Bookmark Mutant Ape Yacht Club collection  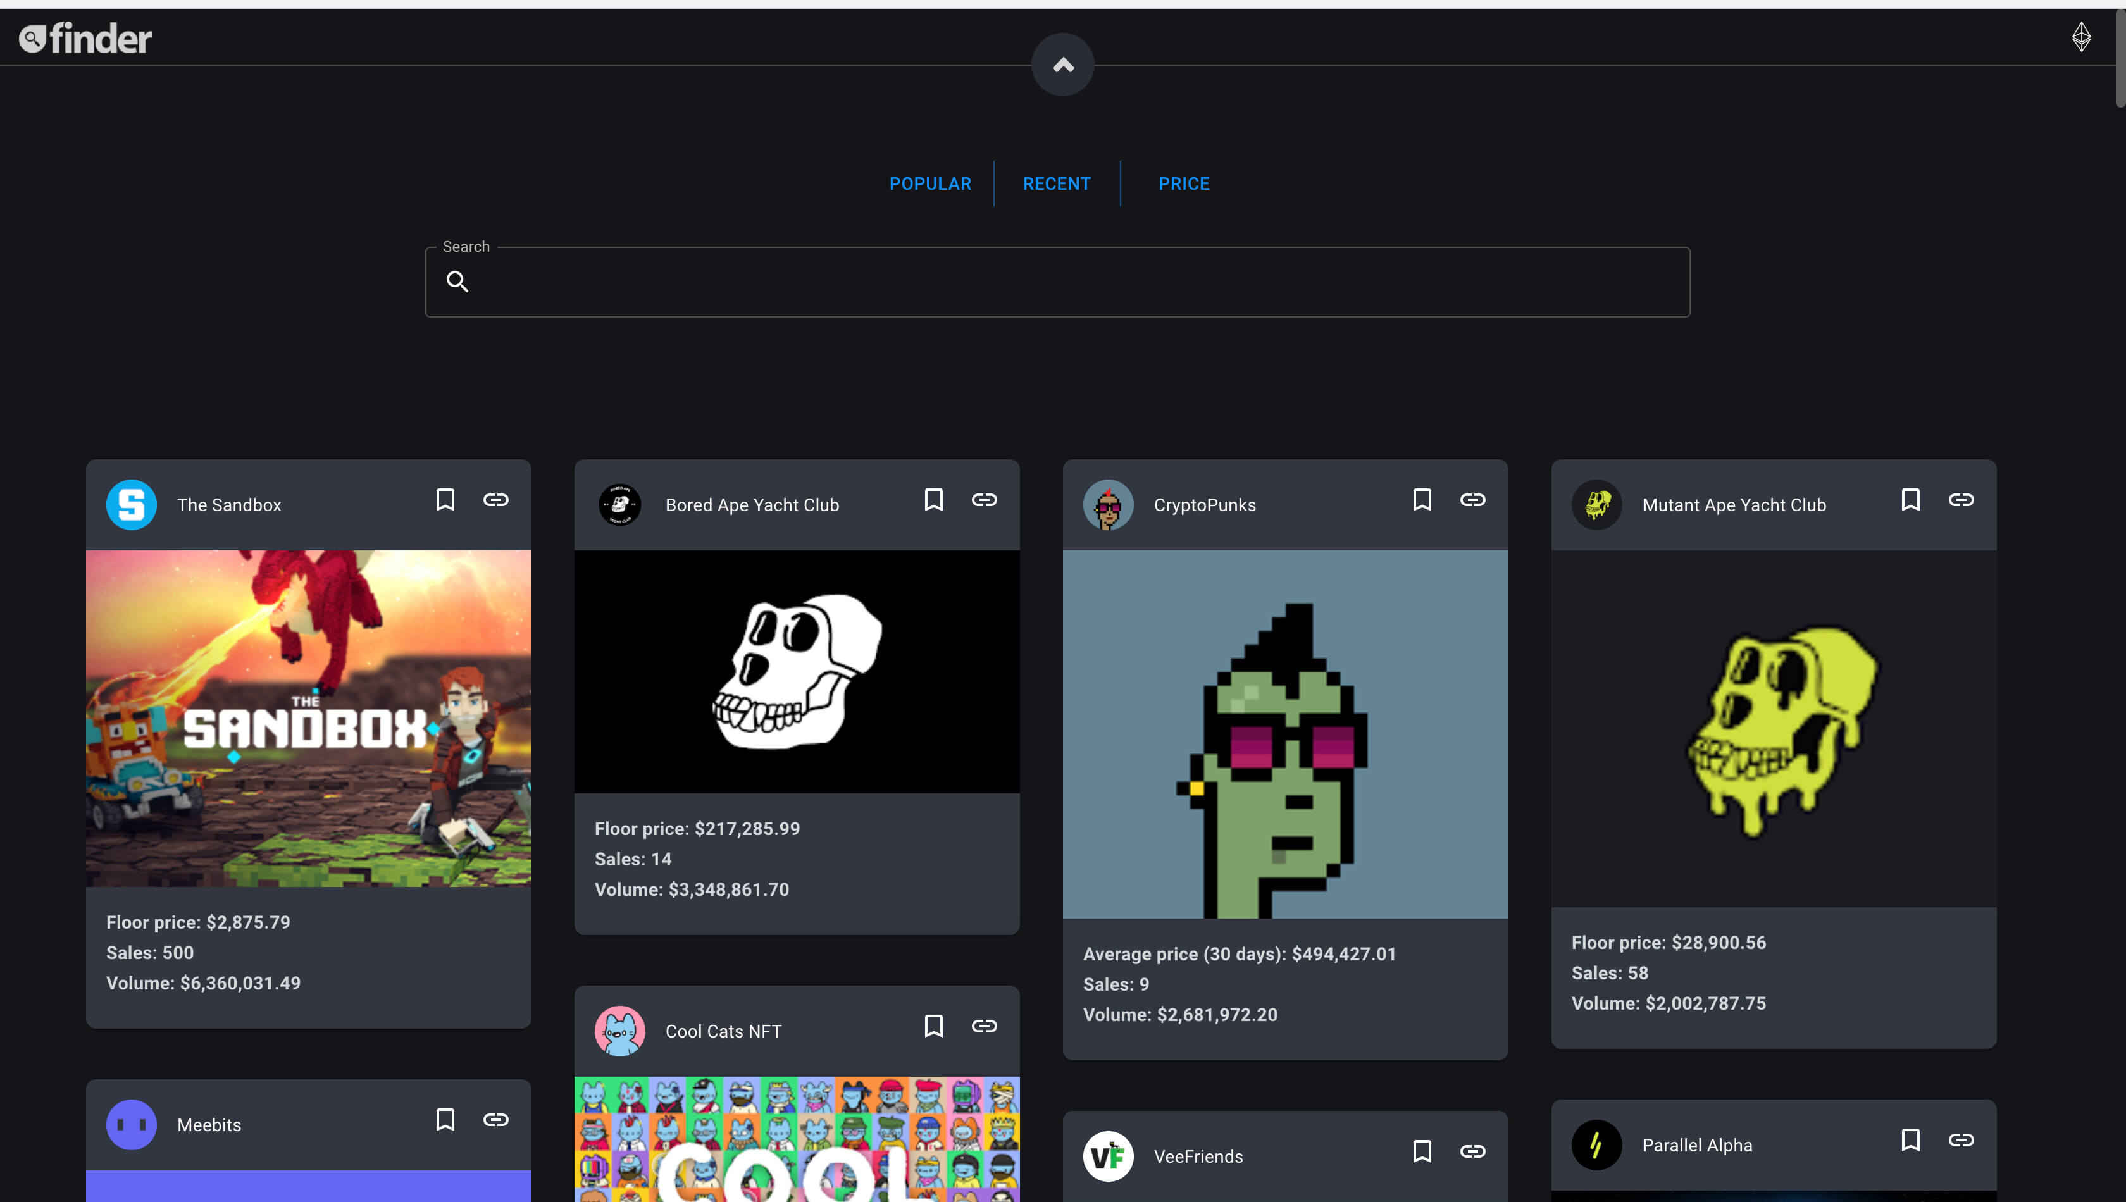point(1910,499)
